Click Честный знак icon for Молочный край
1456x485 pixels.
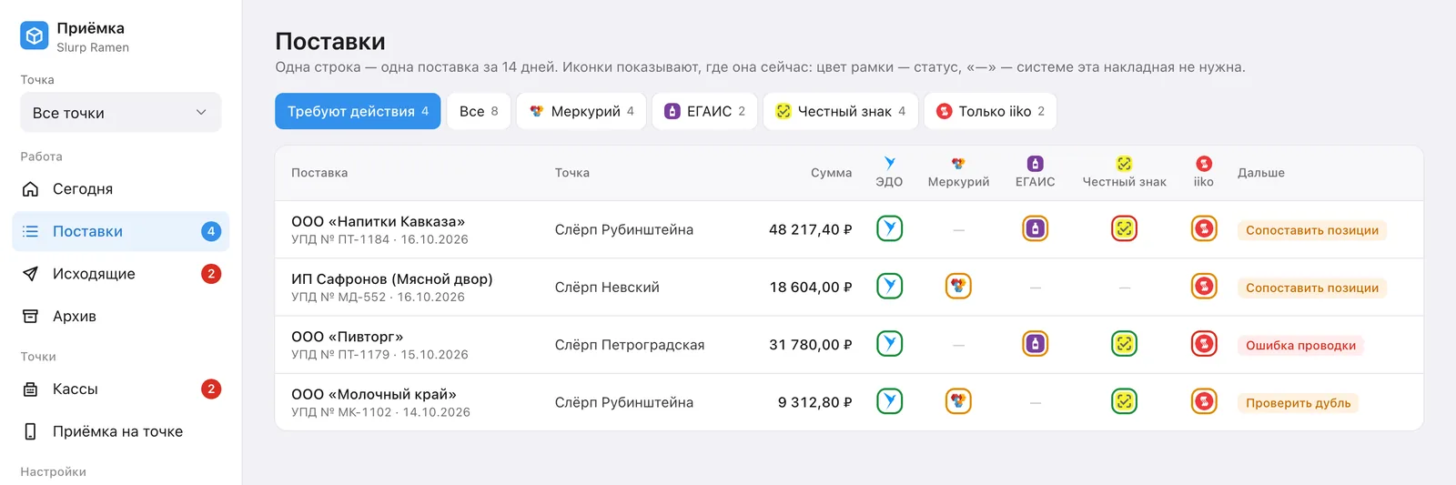click(1124, 400)
